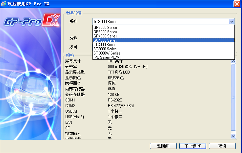Select IPC Series(PC/AT) option

(x=108, y=57)
